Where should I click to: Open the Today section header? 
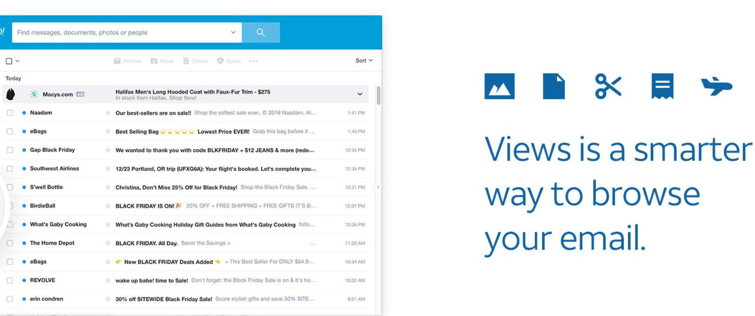coord(13,78)
